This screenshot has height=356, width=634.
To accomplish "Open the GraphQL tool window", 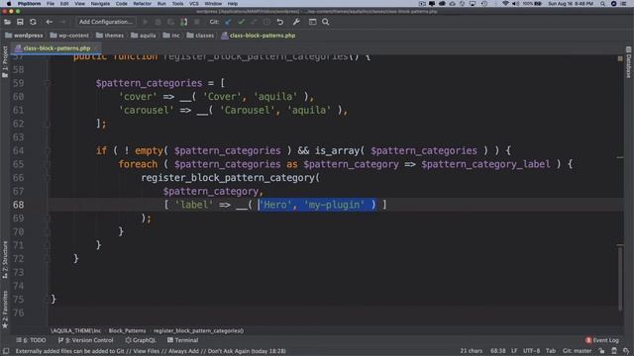I will [141, 340].
